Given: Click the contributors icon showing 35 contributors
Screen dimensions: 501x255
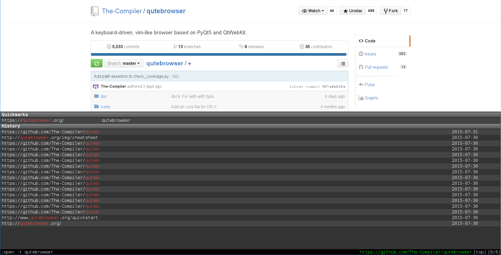Looking at the screenshot, I should click(x=302, y=47).
